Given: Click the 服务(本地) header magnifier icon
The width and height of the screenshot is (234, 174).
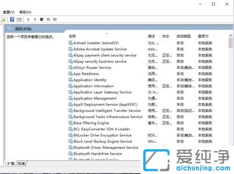Looking at the screenshot, I should 10,29.
